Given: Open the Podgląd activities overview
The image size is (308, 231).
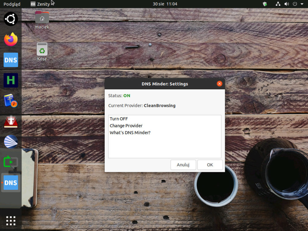Looking at the screenshot, I should [x=12, y=4].
